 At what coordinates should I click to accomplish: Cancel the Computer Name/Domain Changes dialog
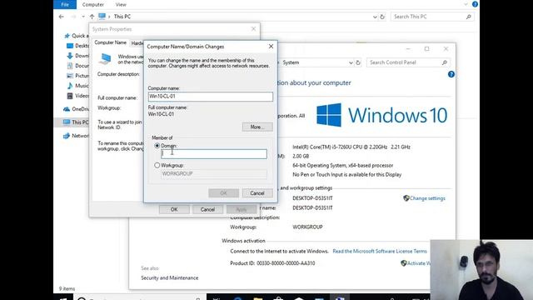coord(257,193)
